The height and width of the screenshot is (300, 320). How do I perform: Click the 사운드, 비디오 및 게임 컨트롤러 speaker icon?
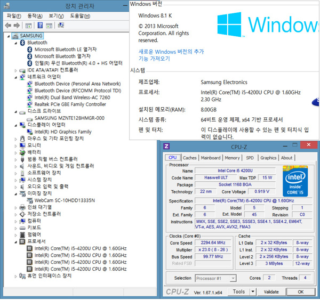22,166
